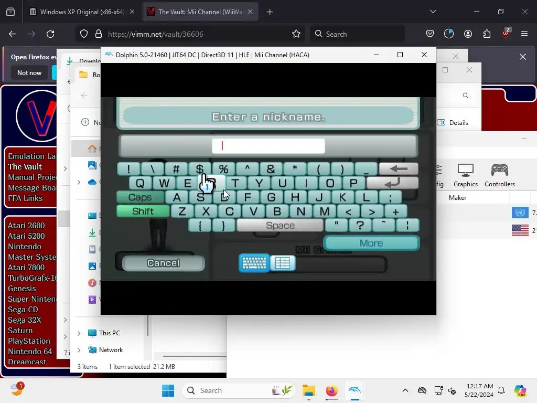Tap the Q key
The width and height of the screenshot is (537, 403).
140,183
